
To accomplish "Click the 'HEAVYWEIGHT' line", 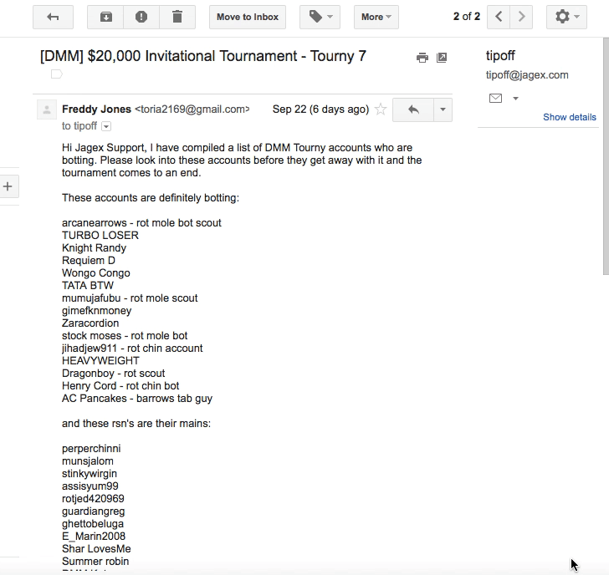I will [100, 361].
